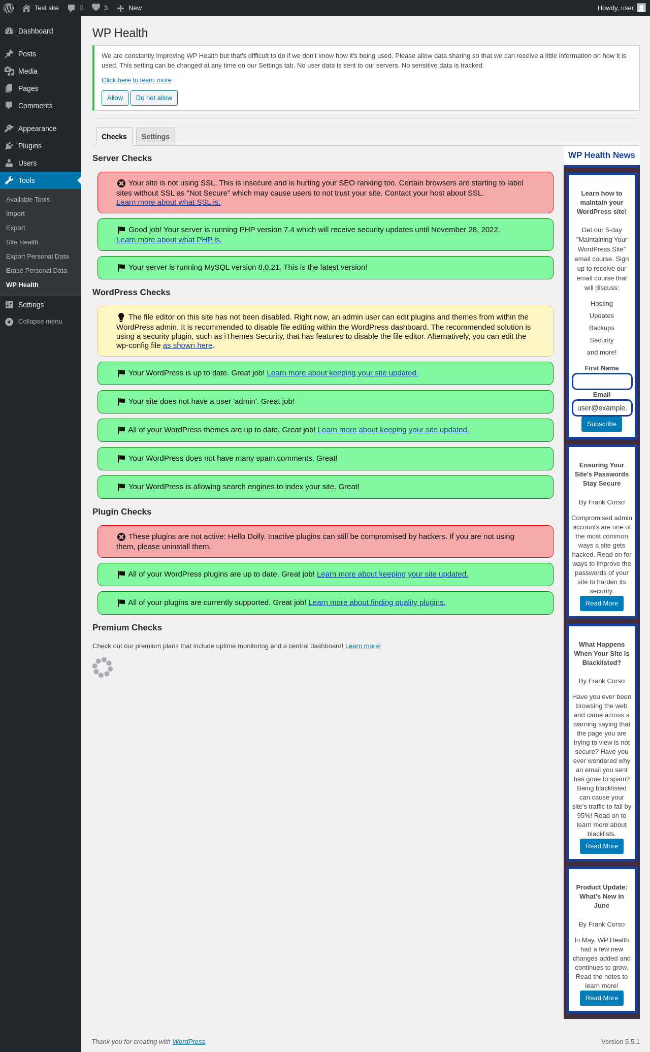Open the Test site home icon
The image size is (650, 1052).
[x=26, y=8]
